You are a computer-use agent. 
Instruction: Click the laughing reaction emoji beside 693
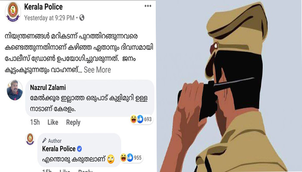point(133,119)
